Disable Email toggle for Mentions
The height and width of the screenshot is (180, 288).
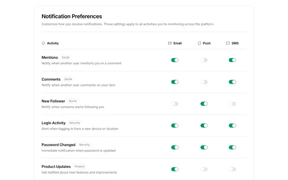point(175,60)
